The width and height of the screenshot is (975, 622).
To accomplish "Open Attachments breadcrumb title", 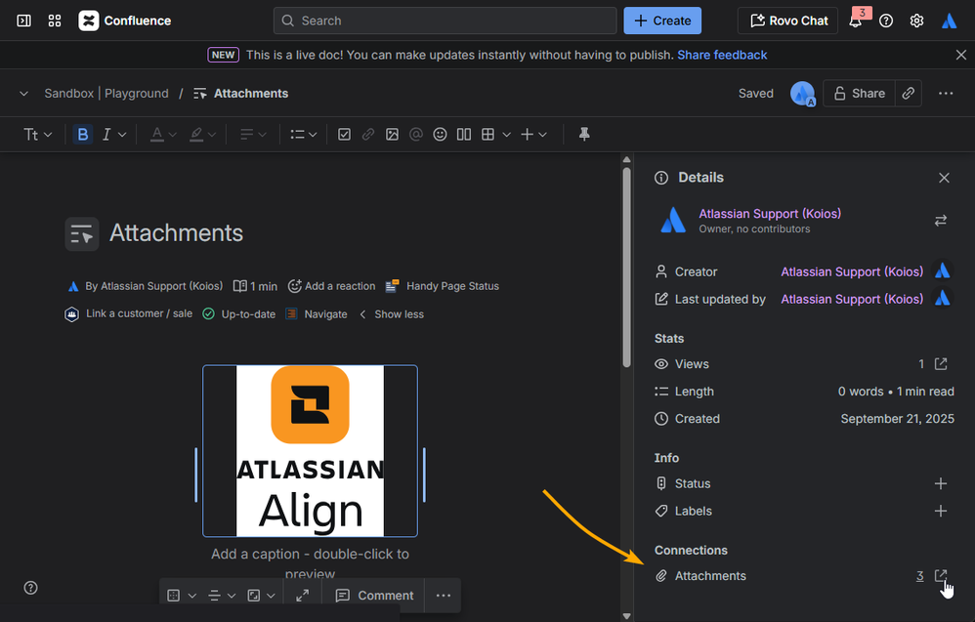I will point(251,93).
